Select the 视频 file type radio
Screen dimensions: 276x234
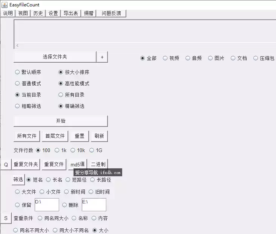(x=171, y=58)
